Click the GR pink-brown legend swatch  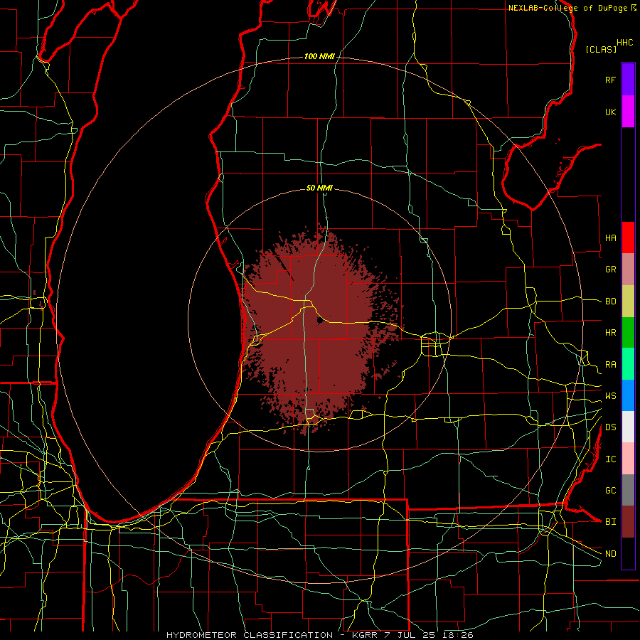tap(628, 270)
